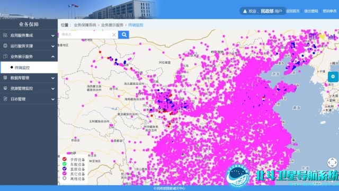Open the 日志管理 menu item
This screenshot has height=191, width=339.
pos(29,99)
